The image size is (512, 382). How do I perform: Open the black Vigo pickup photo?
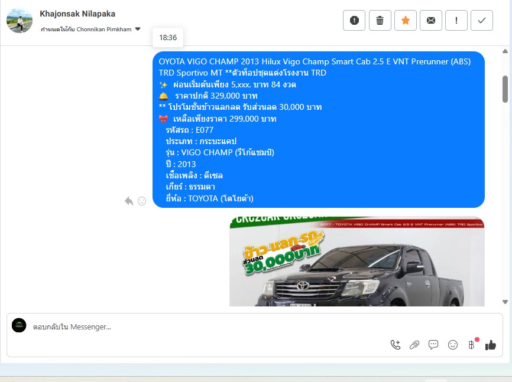pos(357,262)
